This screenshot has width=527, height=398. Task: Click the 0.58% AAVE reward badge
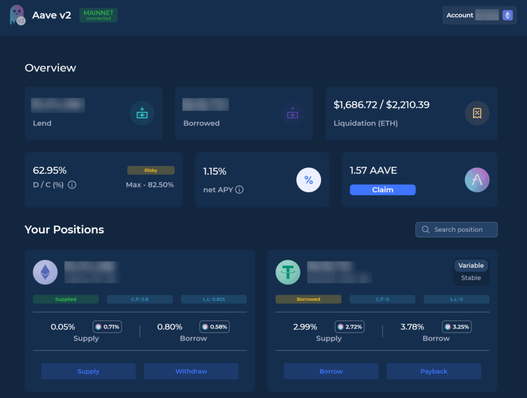click(x=215, y=327)
